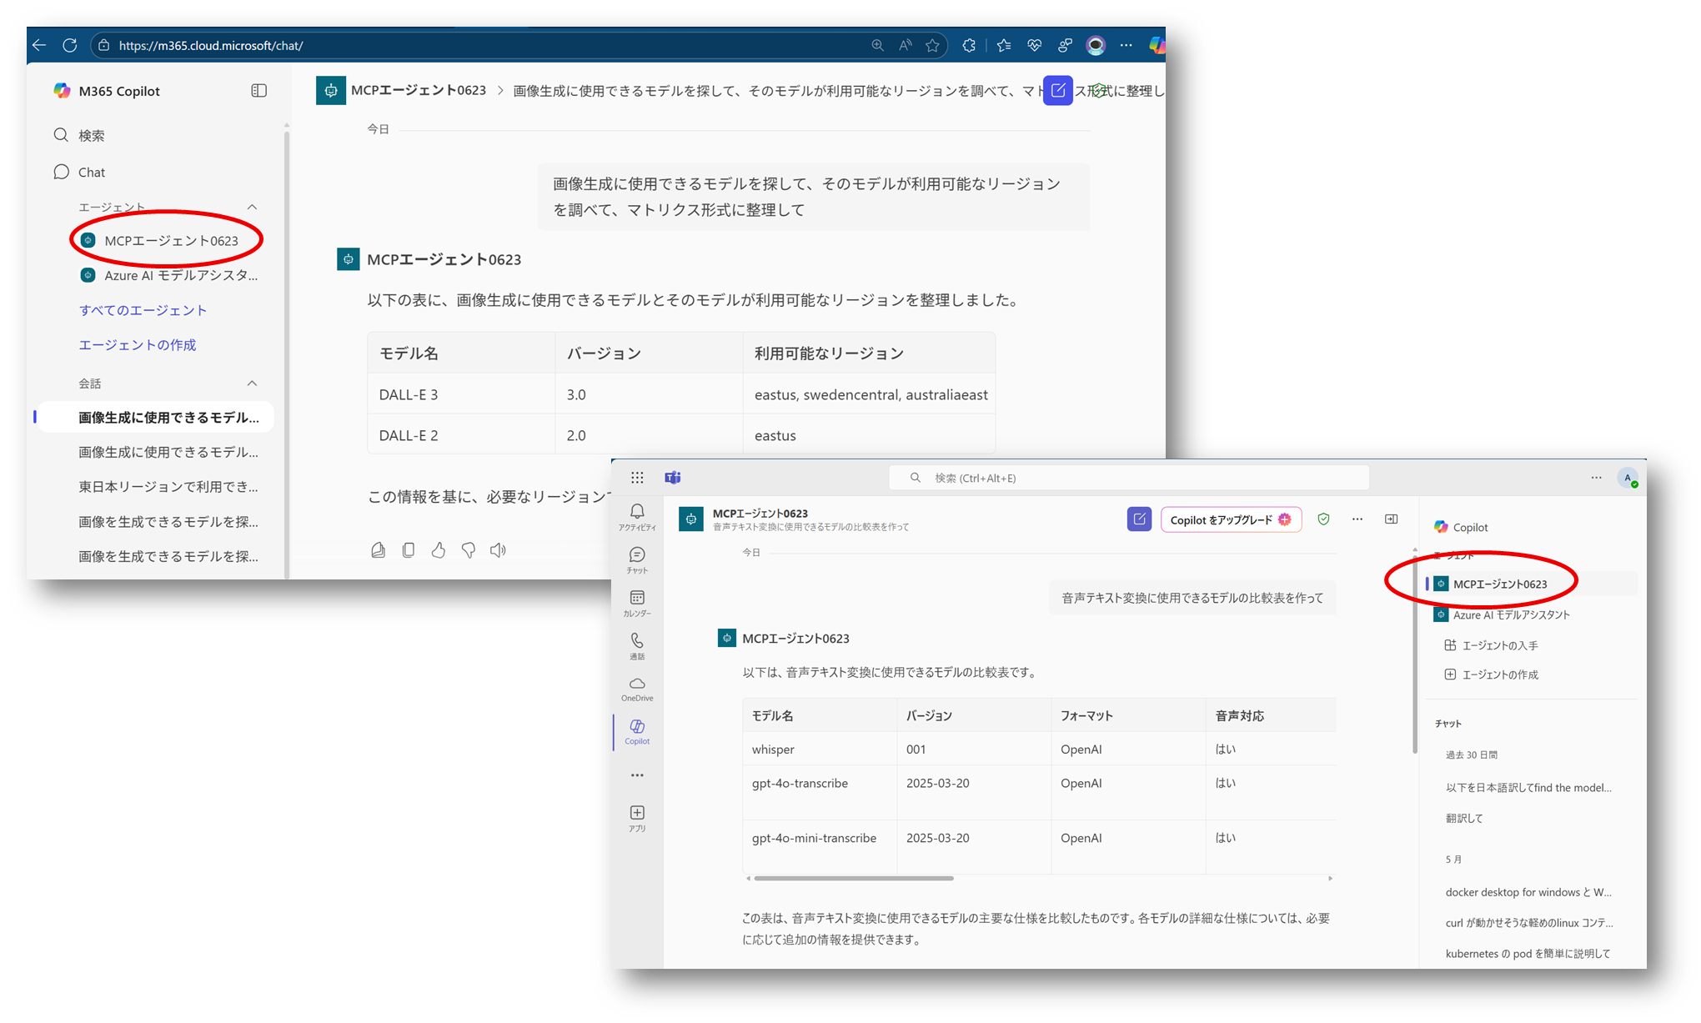Open Edge settings ellipsis menu
Screen dimensions: 1701x1023
[x=1126, y=45]
